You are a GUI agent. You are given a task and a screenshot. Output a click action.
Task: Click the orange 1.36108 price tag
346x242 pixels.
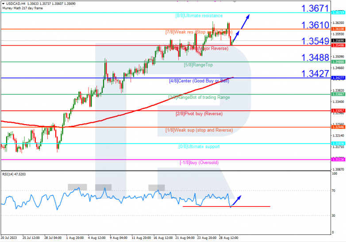[x=338, y=29]
